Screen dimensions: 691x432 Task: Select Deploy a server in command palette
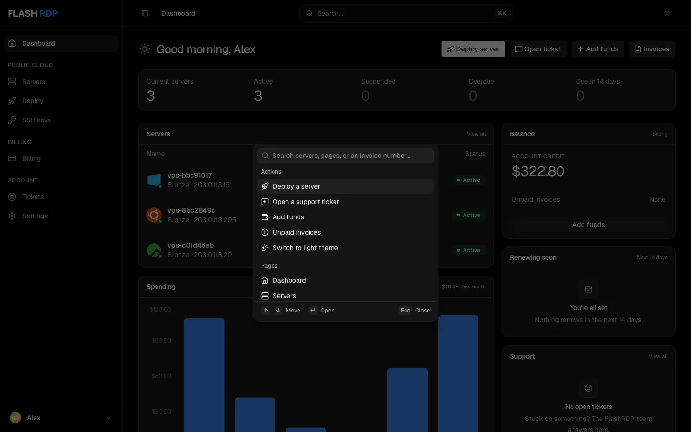345,186
